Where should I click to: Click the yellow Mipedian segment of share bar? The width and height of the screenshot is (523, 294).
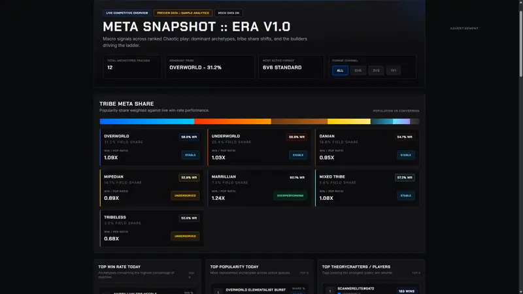click(x=349, y=122)
